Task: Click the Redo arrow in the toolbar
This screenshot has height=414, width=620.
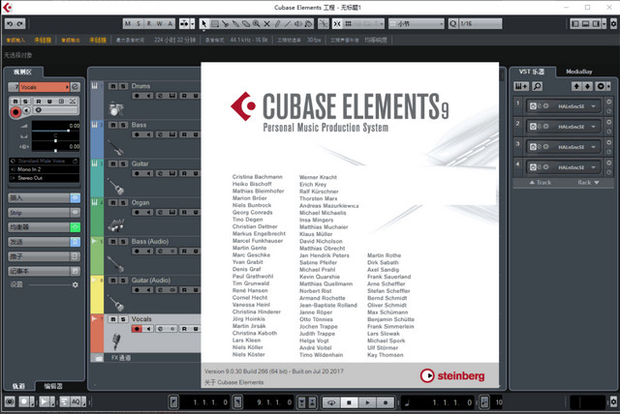Action: click(x=19, y=24)
